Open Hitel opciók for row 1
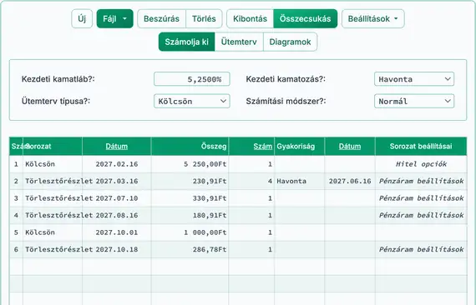 421,164
